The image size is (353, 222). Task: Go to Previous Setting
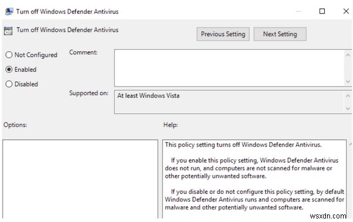[x=223, y=34]
